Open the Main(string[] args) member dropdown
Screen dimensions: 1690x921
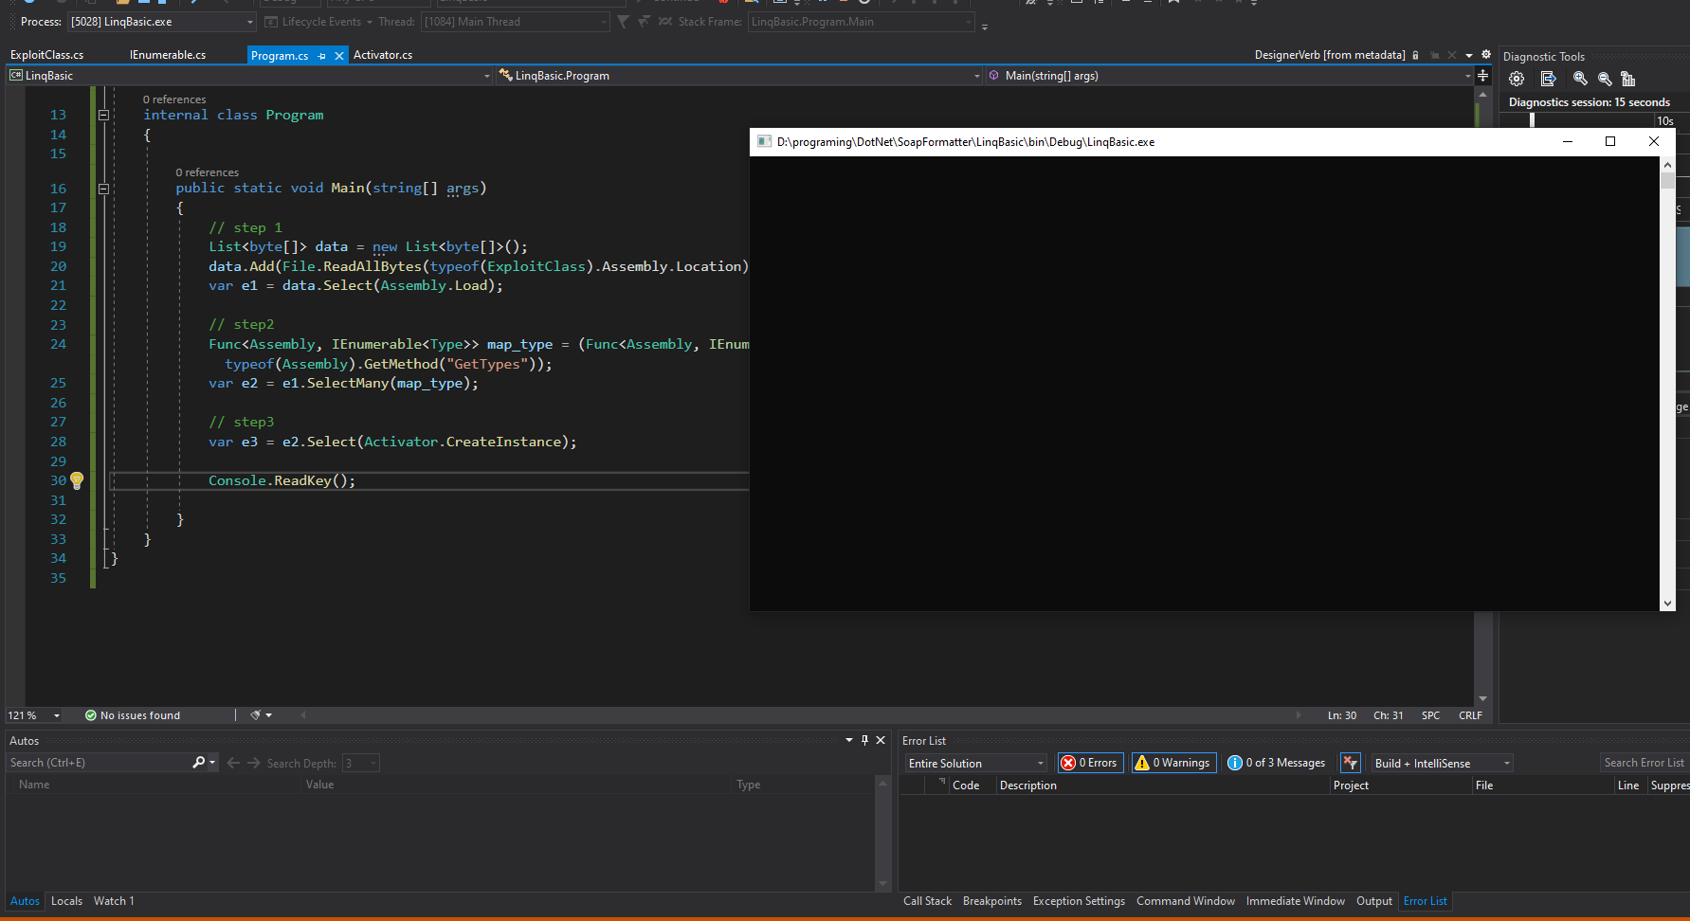click(1229, 76)
